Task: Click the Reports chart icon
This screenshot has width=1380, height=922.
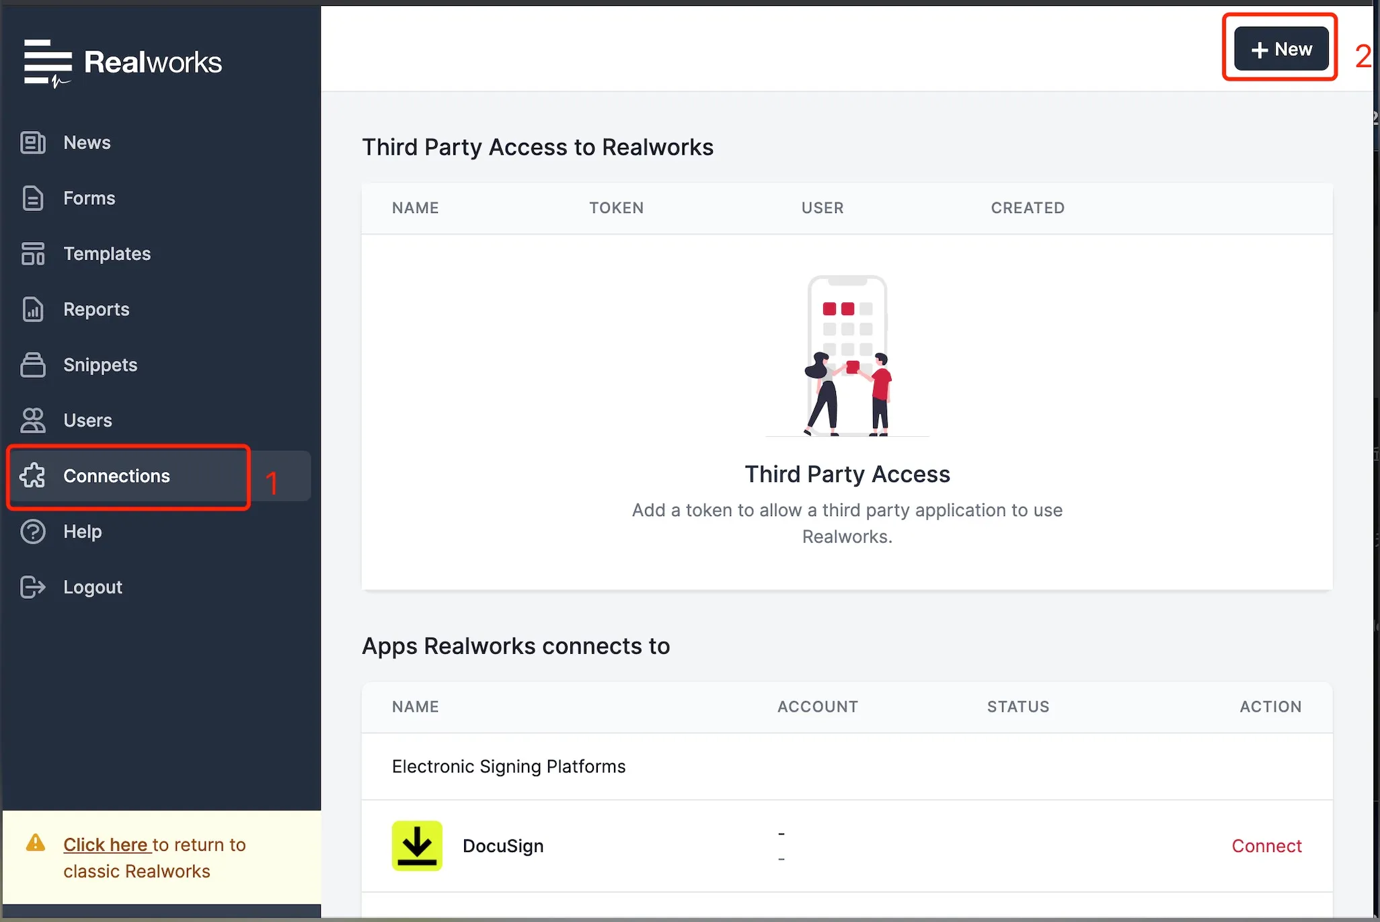Action: 32,309
